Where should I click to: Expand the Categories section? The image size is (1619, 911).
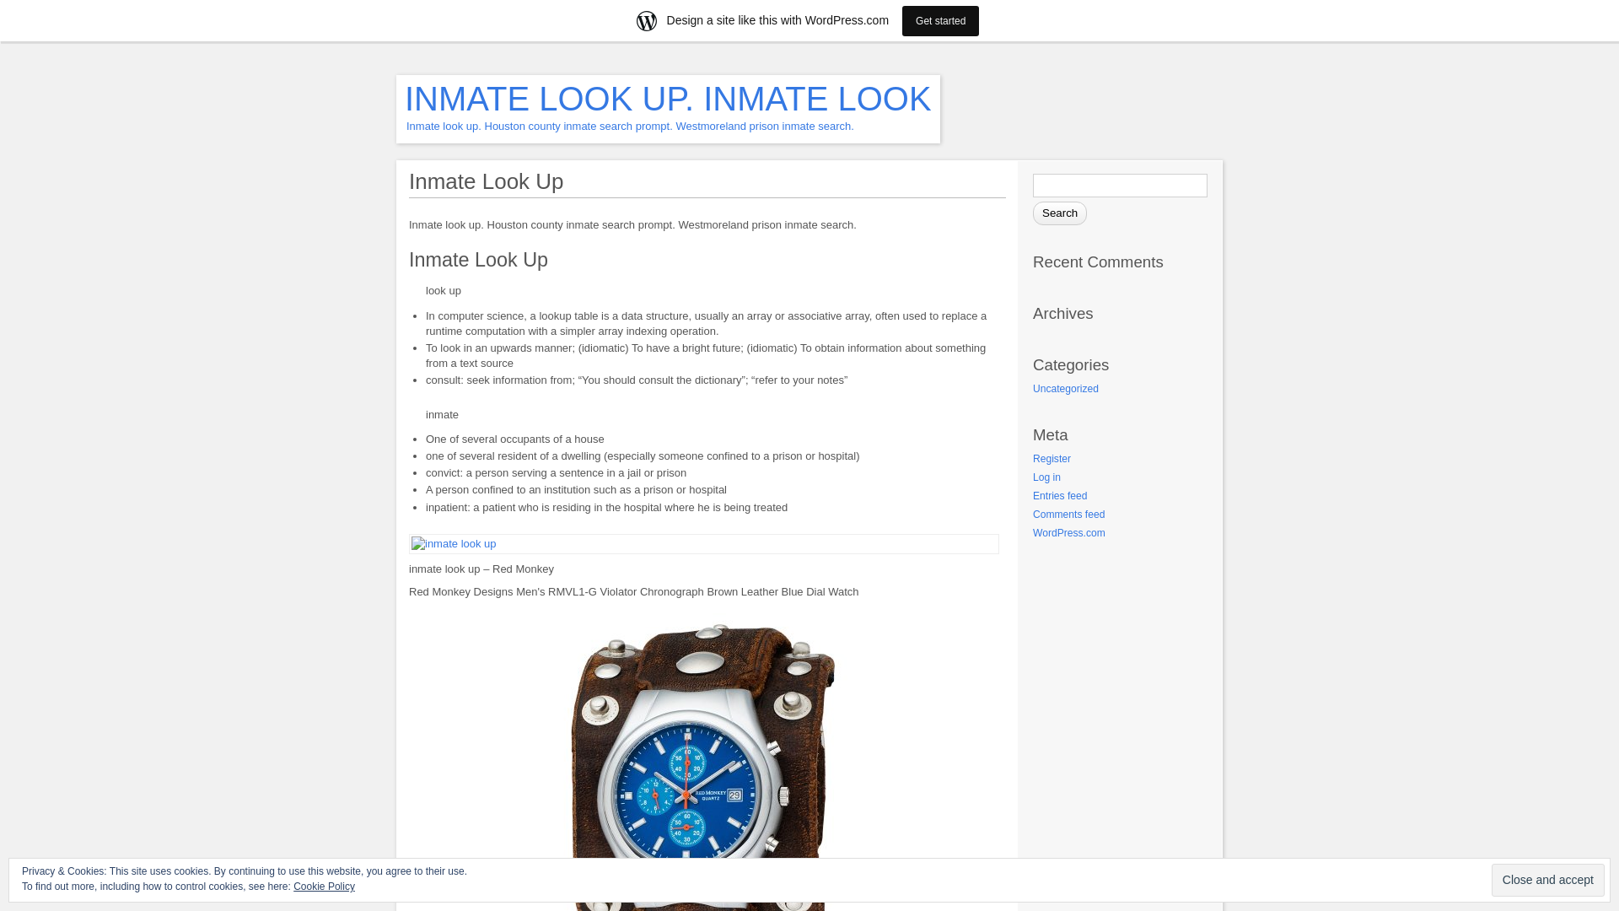(1071, 365)
